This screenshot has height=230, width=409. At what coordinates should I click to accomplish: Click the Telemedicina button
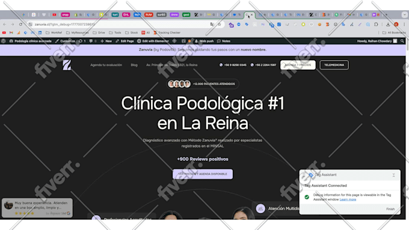coord(334,65)
